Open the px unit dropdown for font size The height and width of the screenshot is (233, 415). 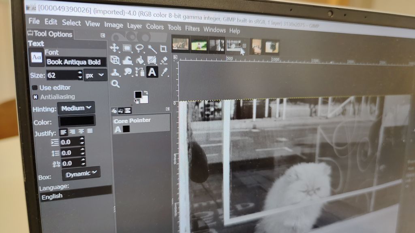pos(94,75)
